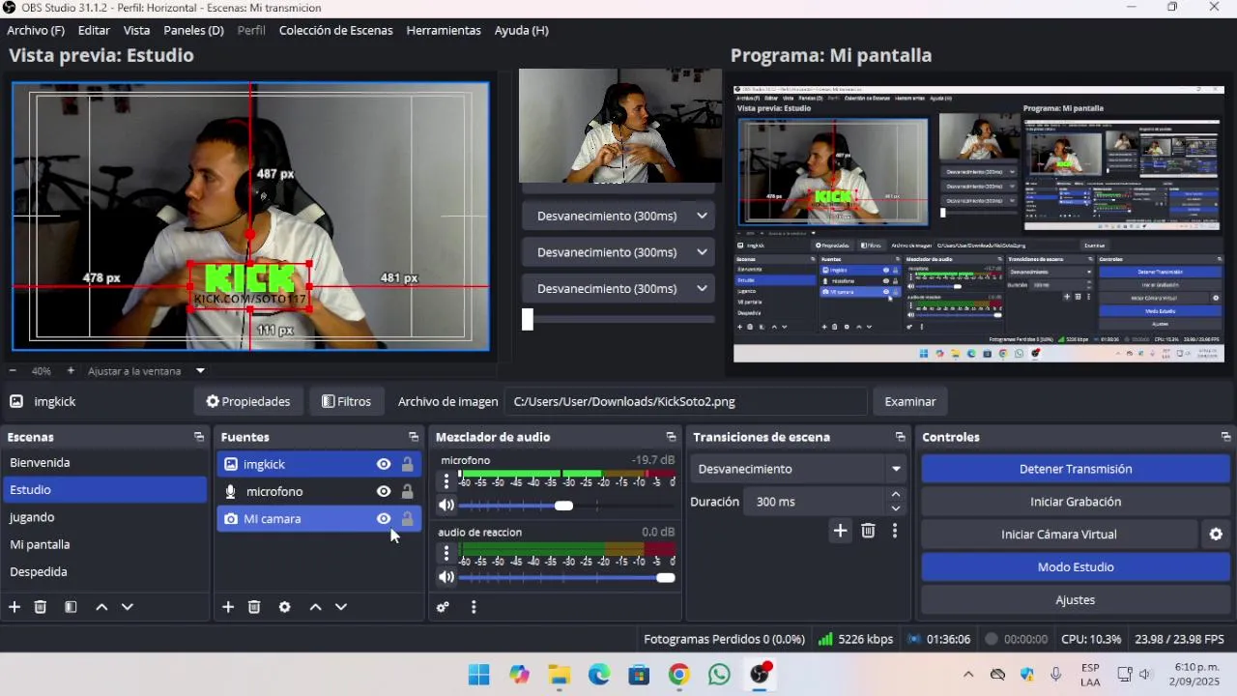Hide the imgkick source
The height and width of the screenshot is (696, 1237).
pyautogui.click(x=384, y=464)
